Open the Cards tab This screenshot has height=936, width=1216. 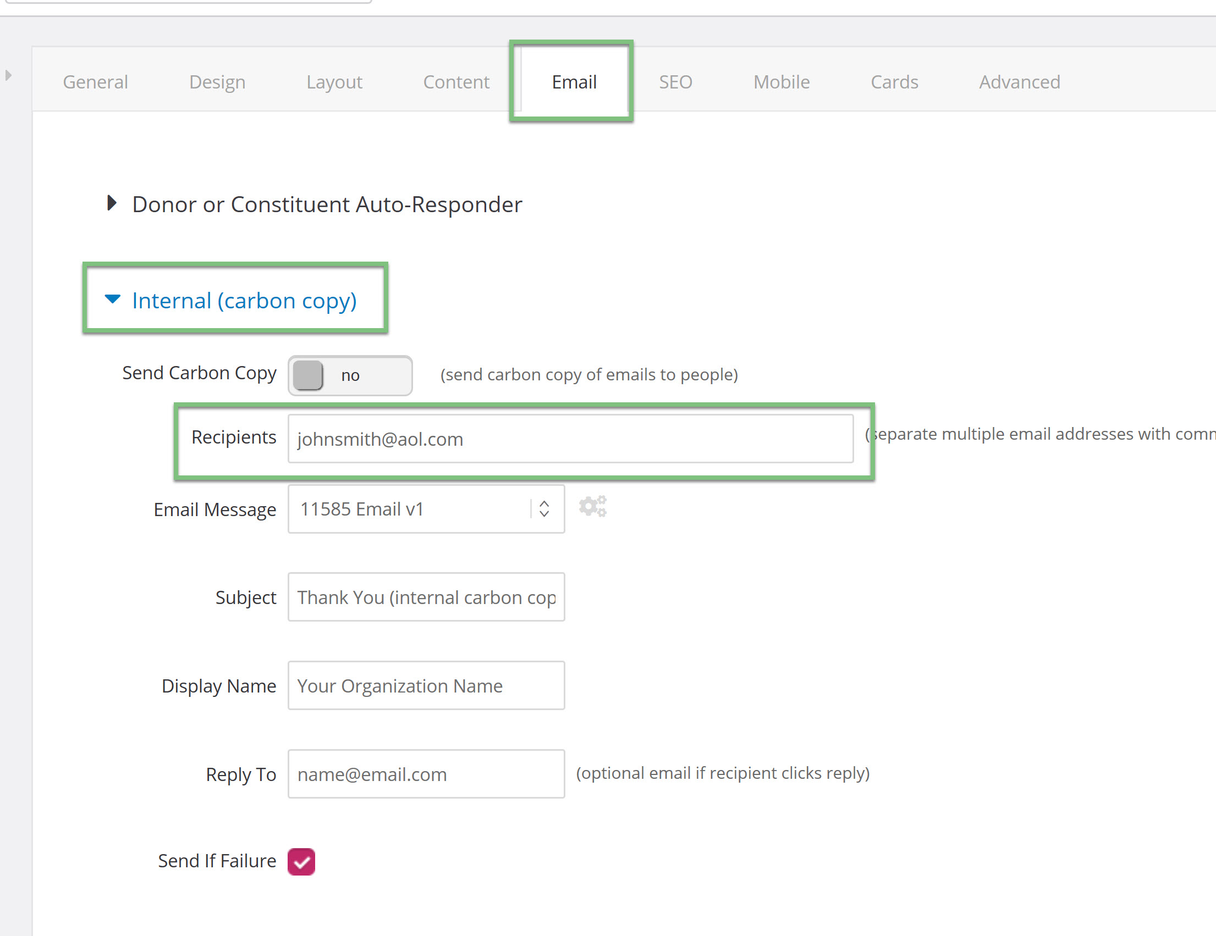coord(894,82)
